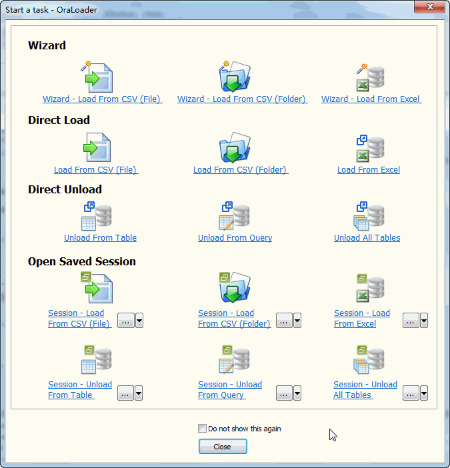
Task: Click the Session - Load From CSV (File) link
Action: click(80, 318)
